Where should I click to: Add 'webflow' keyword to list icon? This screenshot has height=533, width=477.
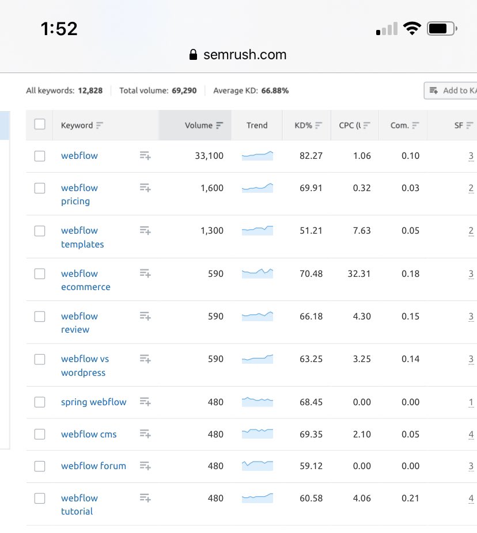pos(145,155)
